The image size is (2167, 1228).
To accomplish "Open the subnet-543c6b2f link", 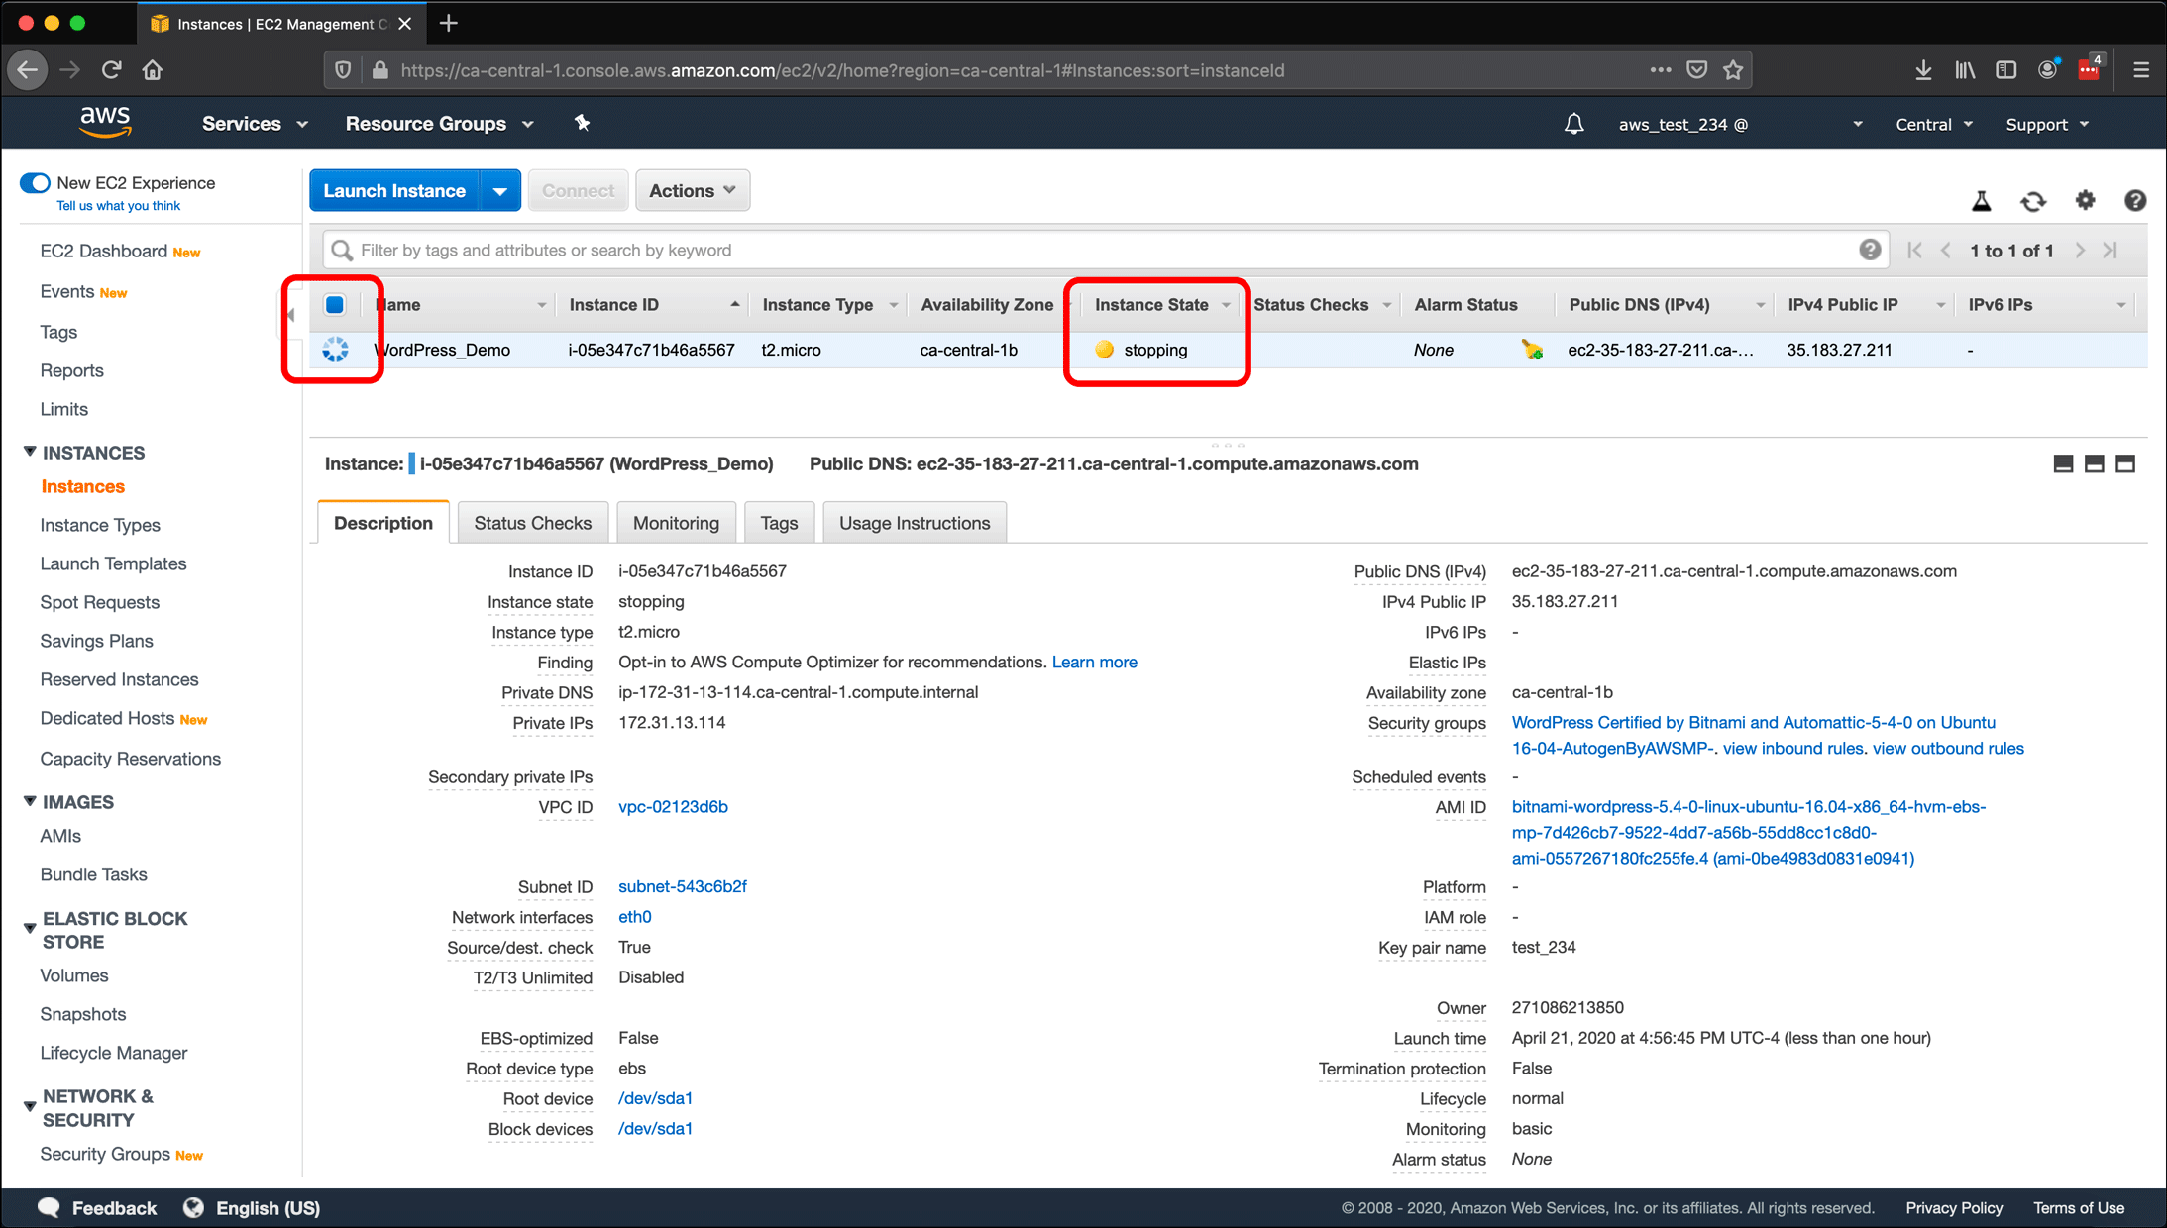I will [683, 886].
